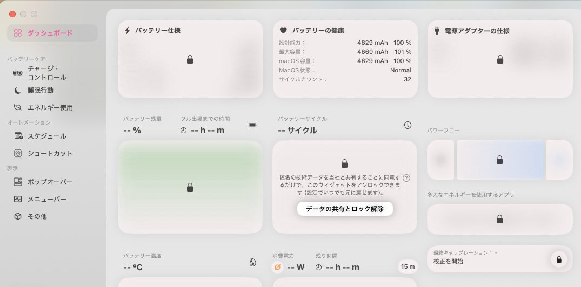
Task: Click the question mark help icon
Action: pos(406,178)
